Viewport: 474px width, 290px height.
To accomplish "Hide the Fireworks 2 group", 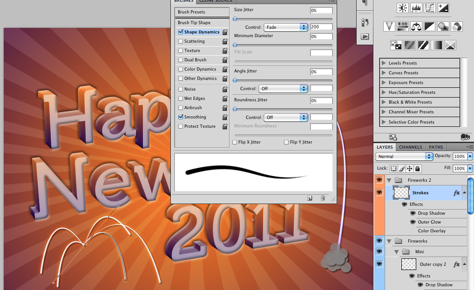I will coord(379,180).
